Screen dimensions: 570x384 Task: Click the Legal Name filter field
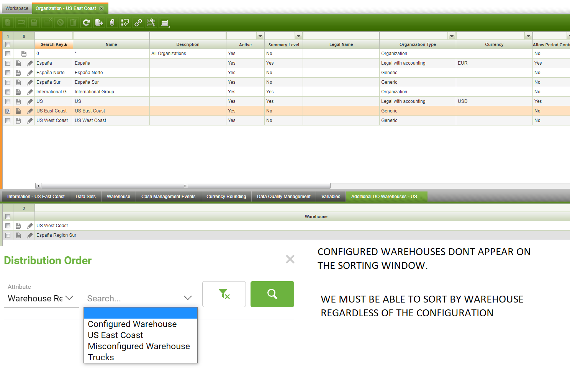coord(341,36)
